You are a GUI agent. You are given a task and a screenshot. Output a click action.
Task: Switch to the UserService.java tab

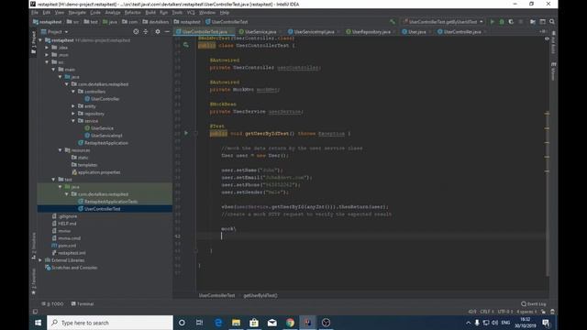coord(260,32)
